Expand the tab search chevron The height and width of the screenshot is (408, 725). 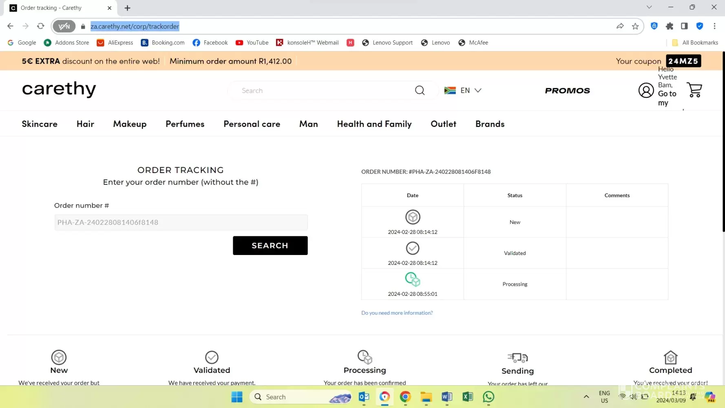(x=649, y=7)
